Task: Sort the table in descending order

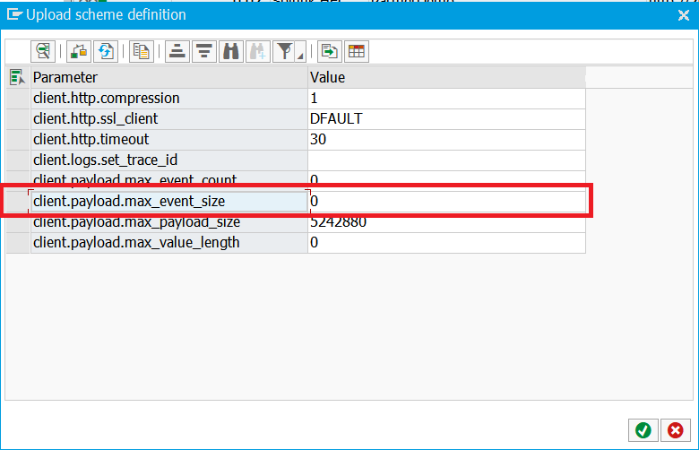Action: tap(204, 51)
